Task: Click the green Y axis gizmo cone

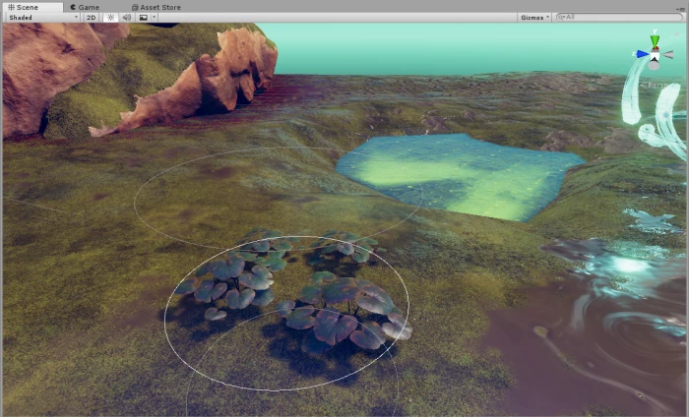Action: 656,41
